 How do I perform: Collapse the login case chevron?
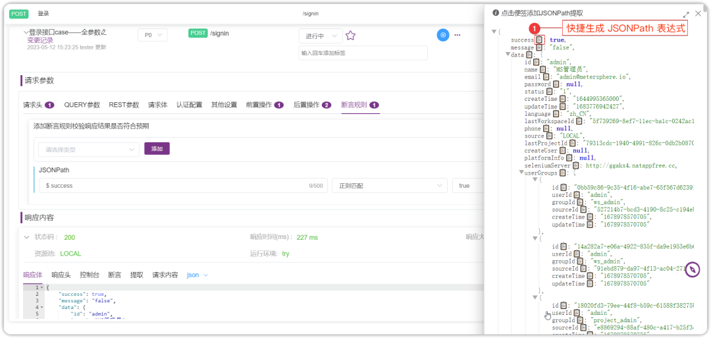point(26,32)
